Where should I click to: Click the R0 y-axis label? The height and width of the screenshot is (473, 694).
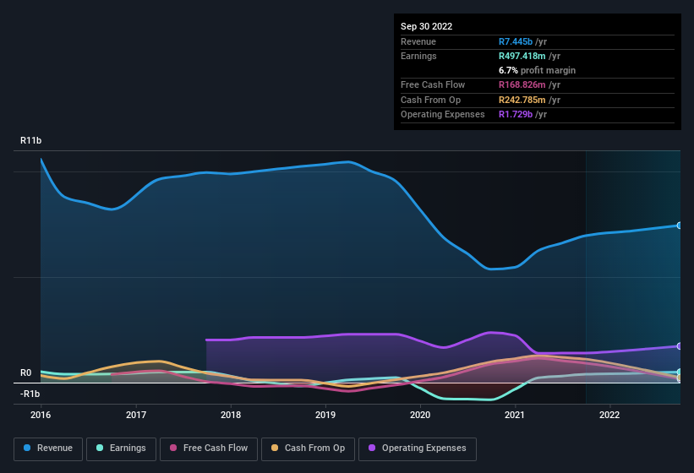point(25,372)
